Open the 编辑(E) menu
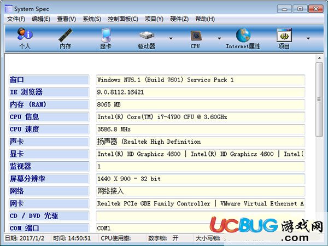The height and width of the screenshot is (246, 328). pyautogui.click(x=41, y=19)
